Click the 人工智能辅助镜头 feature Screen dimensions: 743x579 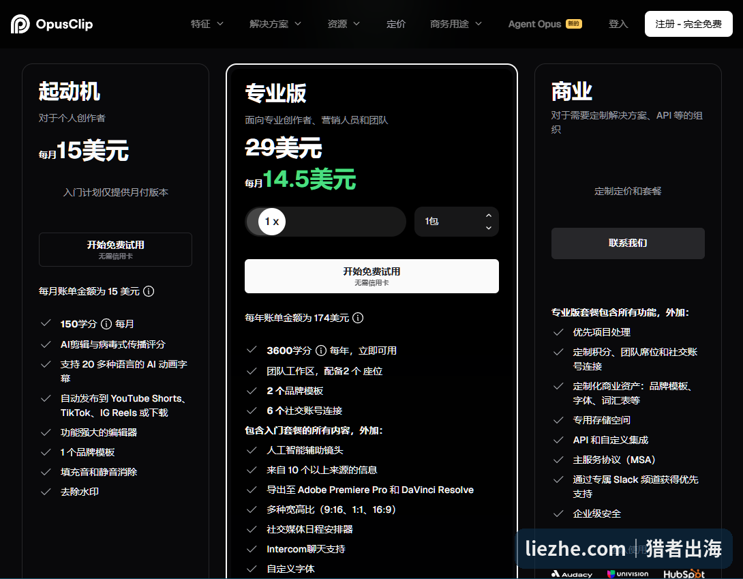click(x=305, y=450)
